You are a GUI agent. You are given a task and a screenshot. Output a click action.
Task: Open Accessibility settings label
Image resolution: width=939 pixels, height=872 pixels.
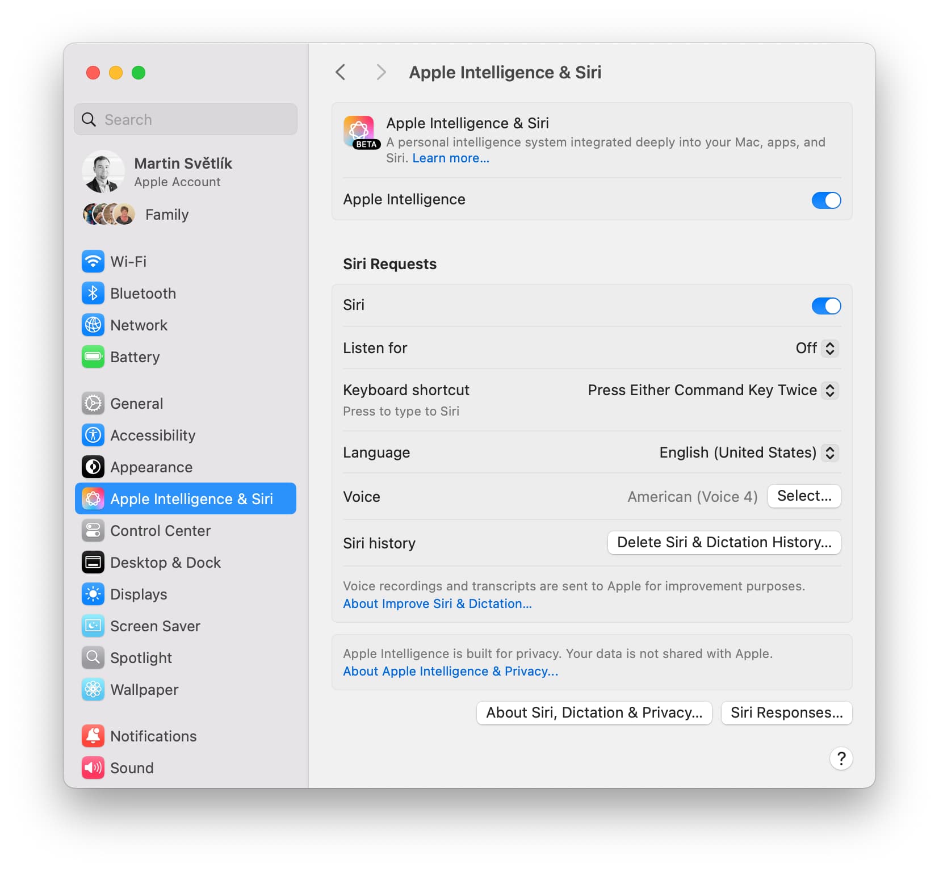[153, 435]
